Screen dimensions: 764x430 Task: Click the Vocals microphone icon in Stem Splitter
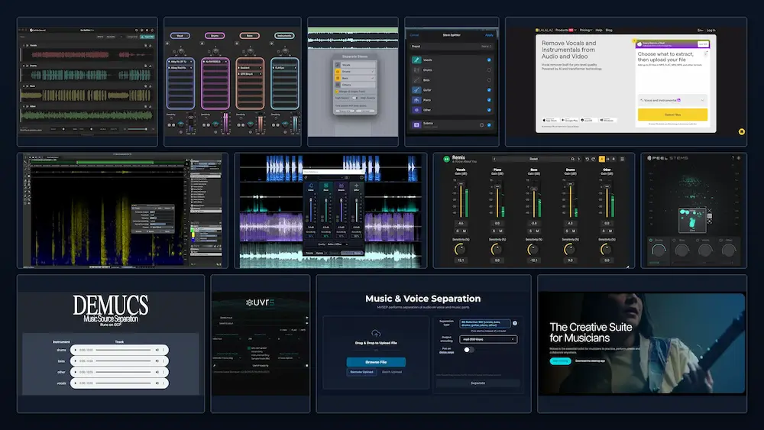point(416,60)
